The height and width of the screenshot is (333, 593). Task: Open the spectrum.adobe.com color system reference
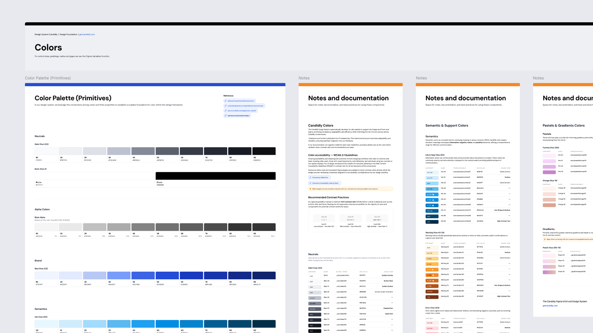242,110
